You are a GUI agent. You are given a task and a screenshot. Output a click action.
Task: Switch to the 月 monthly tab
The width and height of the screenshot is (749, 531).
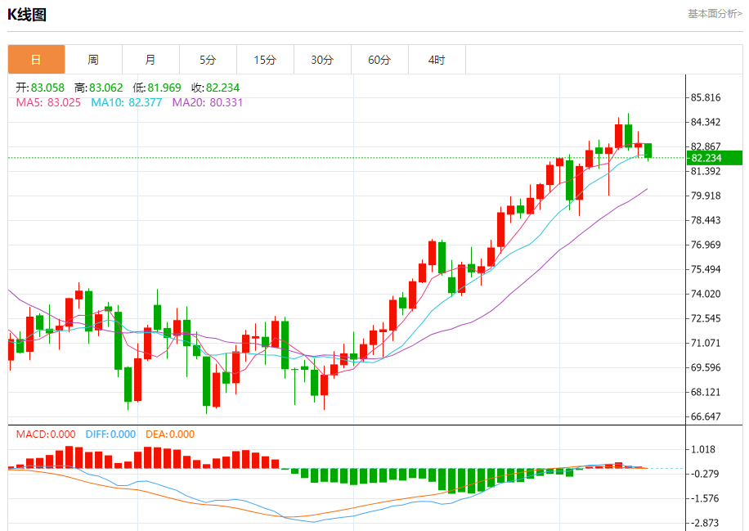click(150, 60)
